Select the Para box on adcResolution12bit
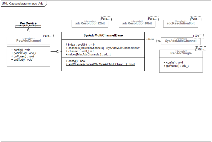The image size is (212, 142). coord(106,19)
